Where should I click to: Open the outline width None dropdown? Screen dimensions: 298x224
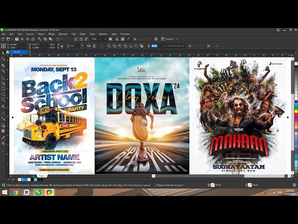(x=164, y=46)
